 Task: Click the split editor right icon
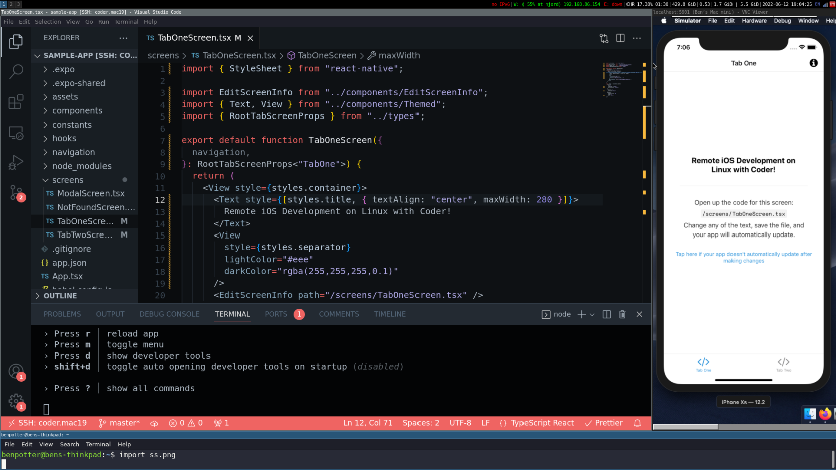pyautogui.click(x=620, y=38)
